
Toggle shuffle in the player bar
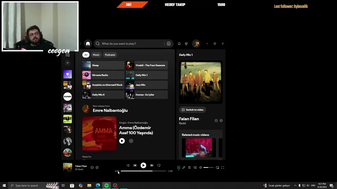tap(128, 165)
